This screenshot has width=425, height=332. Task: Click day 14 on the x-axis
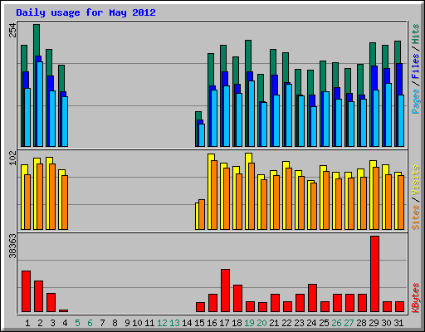[187, 323]
